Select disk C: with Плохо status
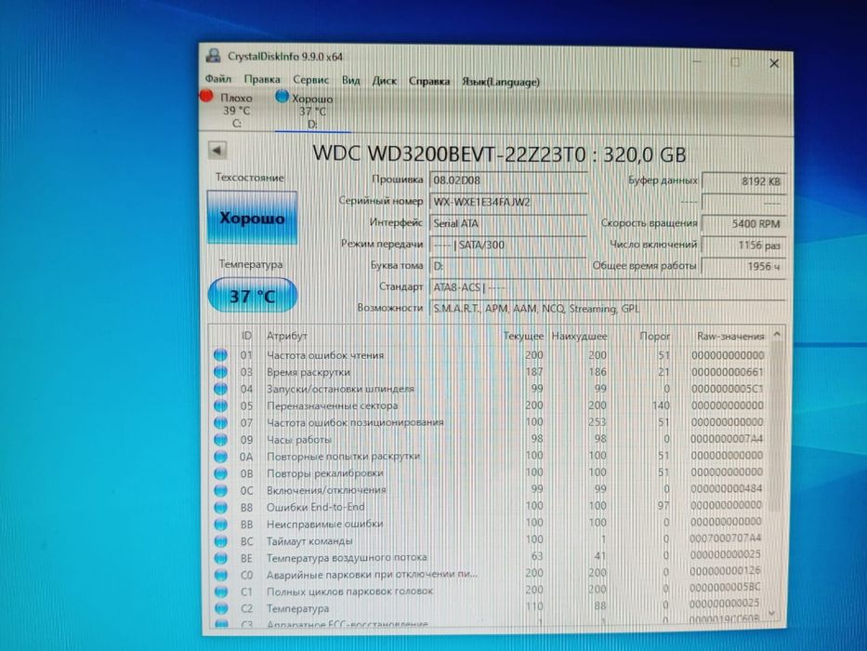This screenshot has width=867, height=651. pos(237,110)
